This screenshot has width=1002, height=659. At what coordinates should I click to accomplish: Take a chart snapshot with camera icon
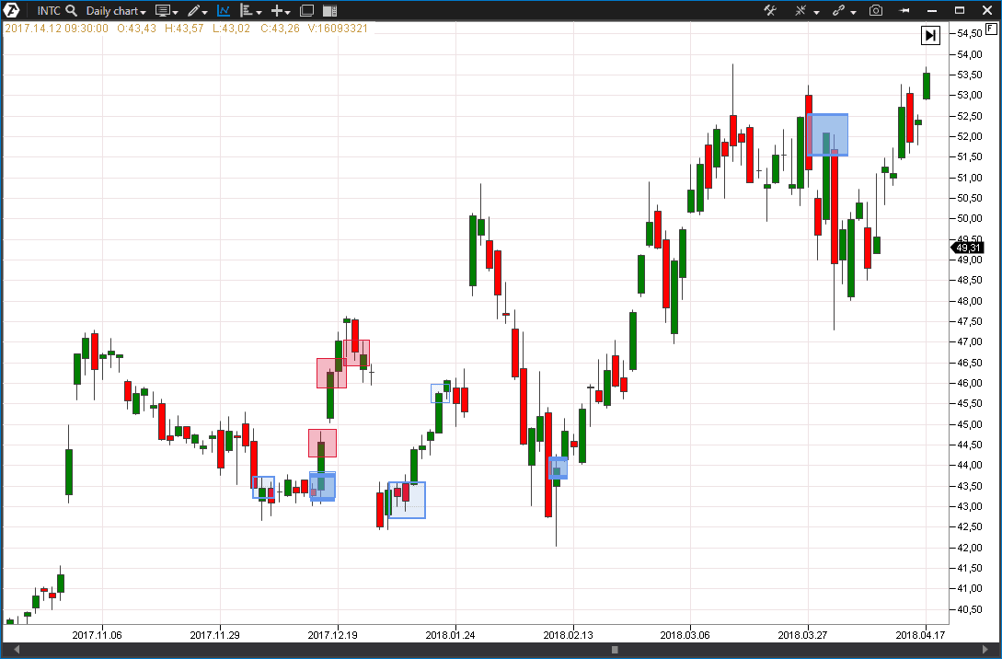[x=876, y=11]
